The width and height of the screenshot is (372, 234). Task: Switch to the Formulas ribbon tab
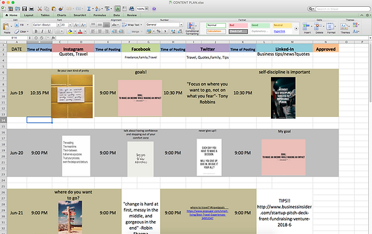click(x=100, y=15)
